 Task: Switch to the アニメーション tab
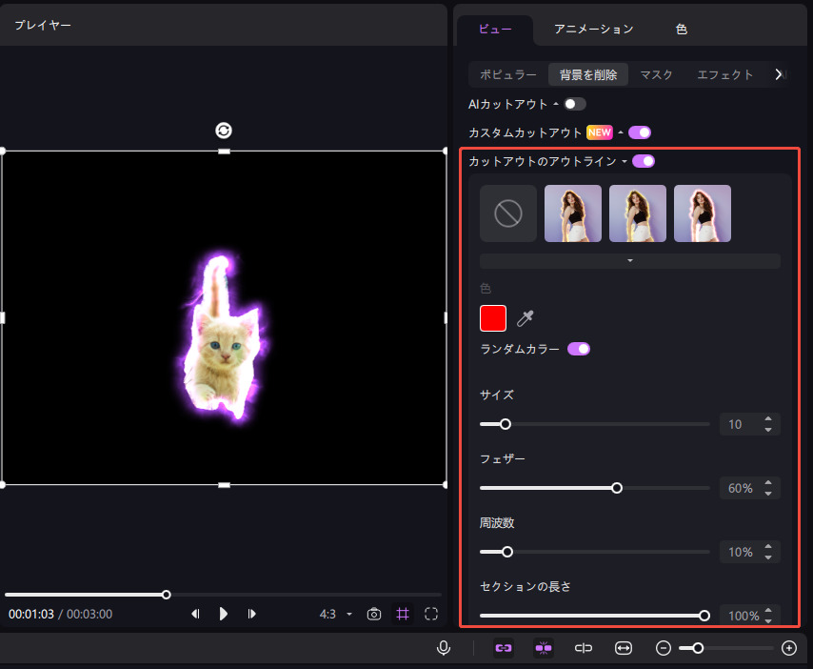[594, 30]
